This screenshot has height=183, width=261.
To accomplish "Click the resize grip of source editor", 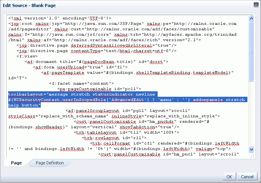I will [x=252, y=156].
